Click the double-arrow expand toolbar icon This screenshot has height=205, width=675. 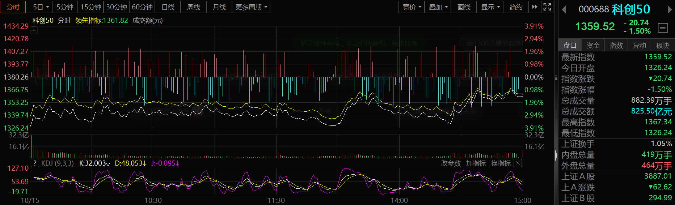click(535, 7)
